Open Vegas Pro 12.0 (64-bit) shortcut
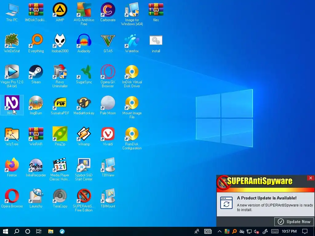 (x=12, y=76)
